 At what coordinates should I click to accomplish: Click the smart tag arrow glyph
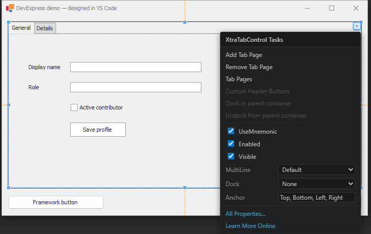coord(357,26)
